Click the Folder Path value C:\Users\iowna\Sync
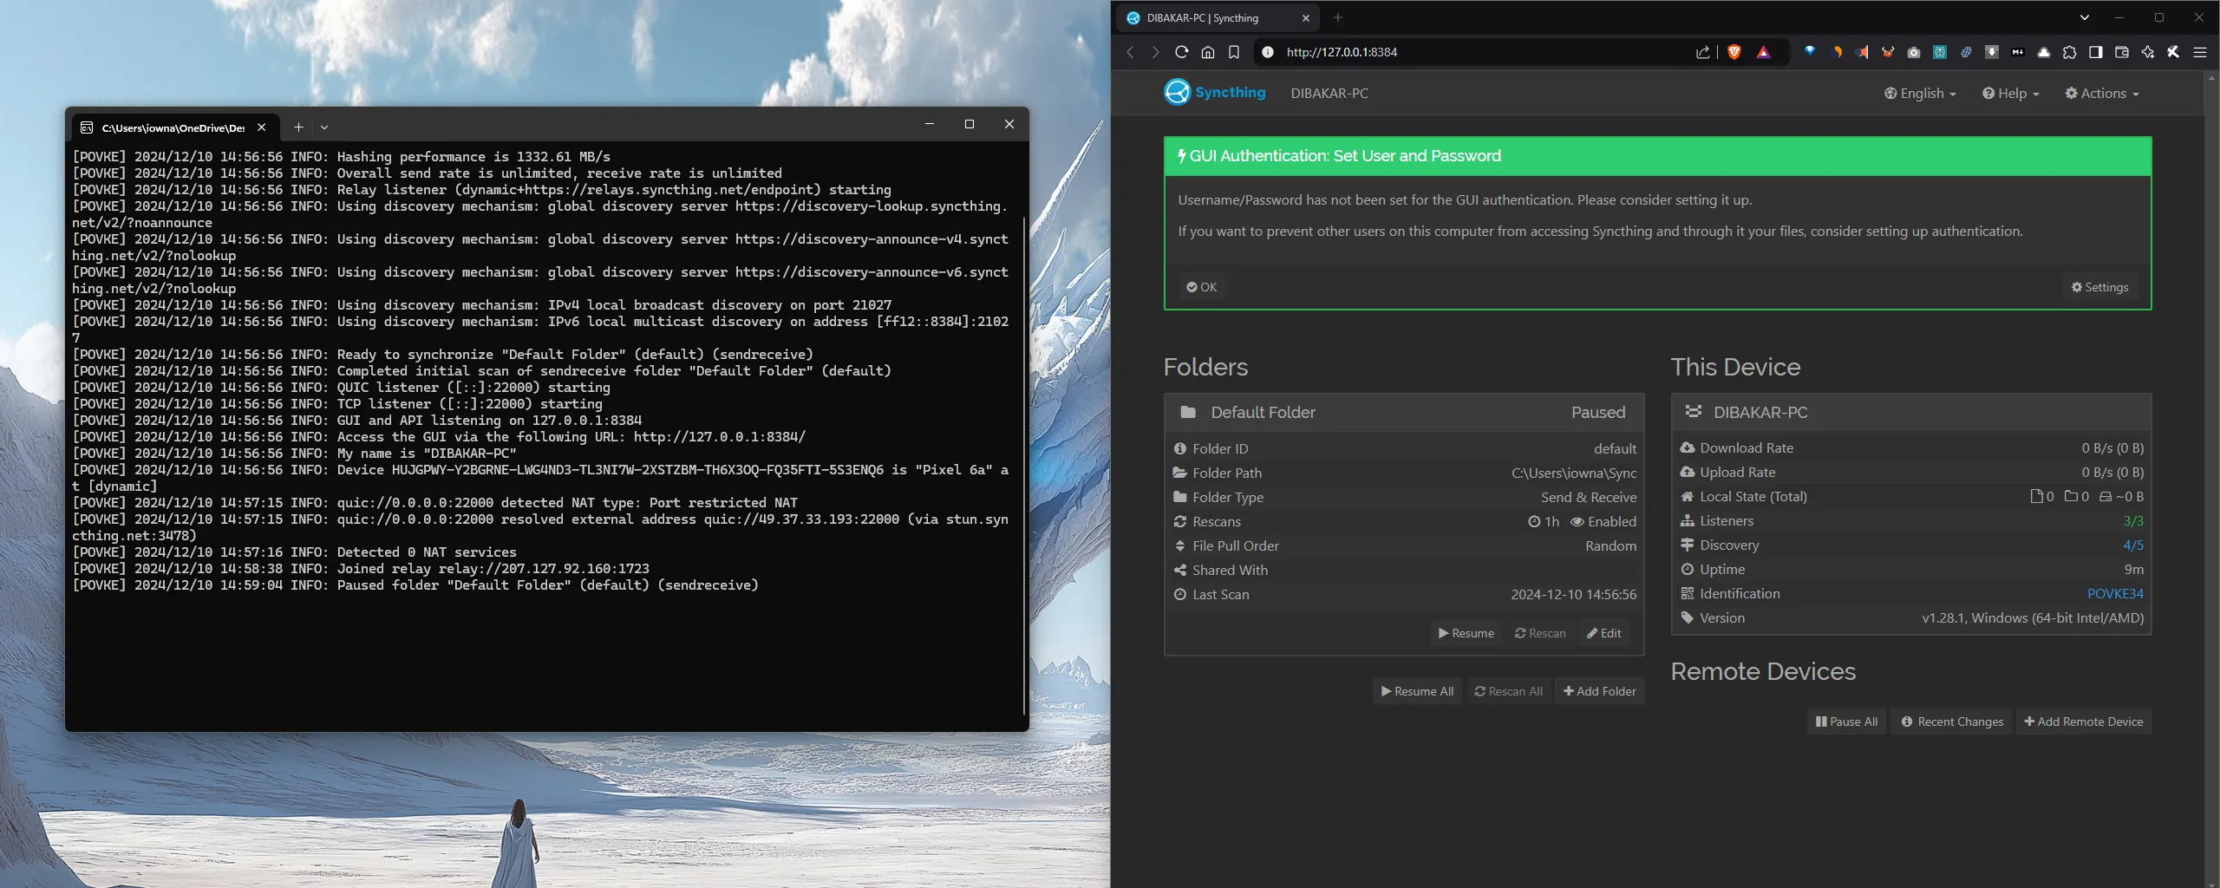2220x888 pixels. (x=1574, y=473)
